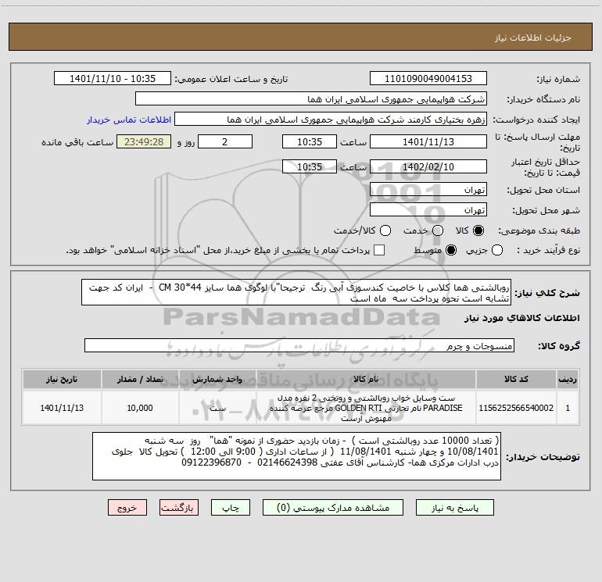Click the response deadline hour 10:35 field

click(310, 141)
